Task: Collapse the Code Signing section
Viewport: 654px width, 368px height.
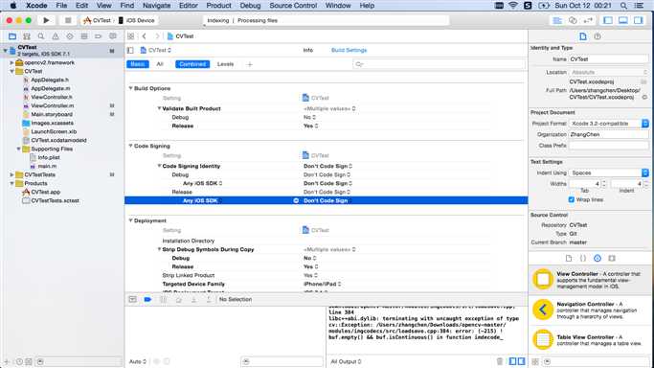Action: (x=130, y=146)
